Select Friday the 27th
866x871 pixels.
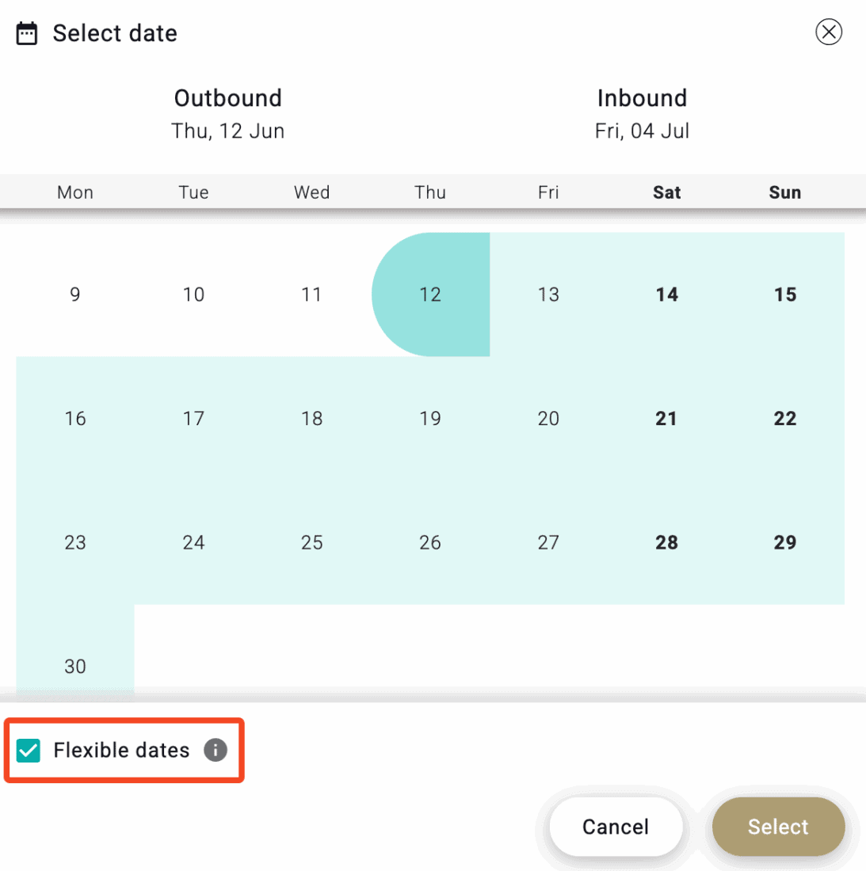(548, 542)
